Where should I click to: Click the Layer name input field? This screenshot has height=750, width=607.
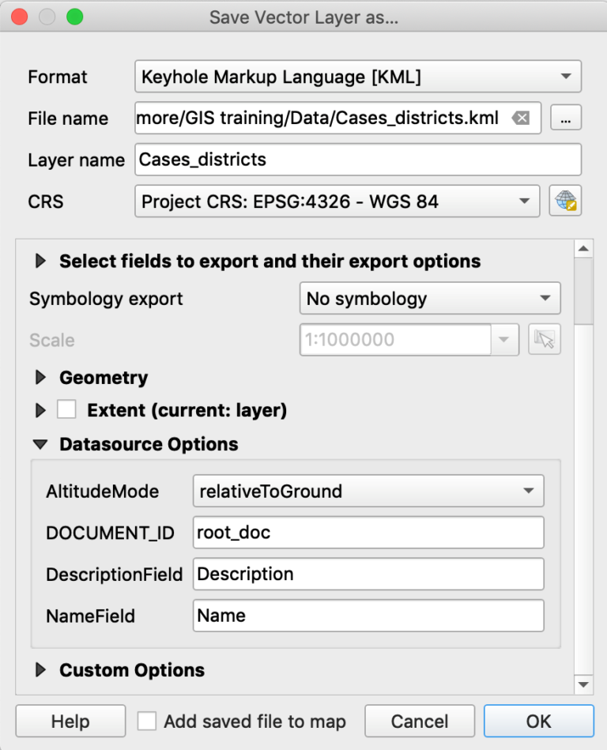click(x=358, y=160)
